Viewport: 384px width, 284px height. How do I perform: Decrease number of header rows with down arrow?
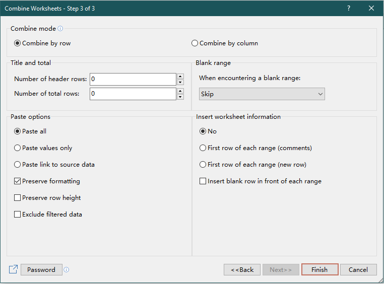pyautogui.click(x=180, y=82)
